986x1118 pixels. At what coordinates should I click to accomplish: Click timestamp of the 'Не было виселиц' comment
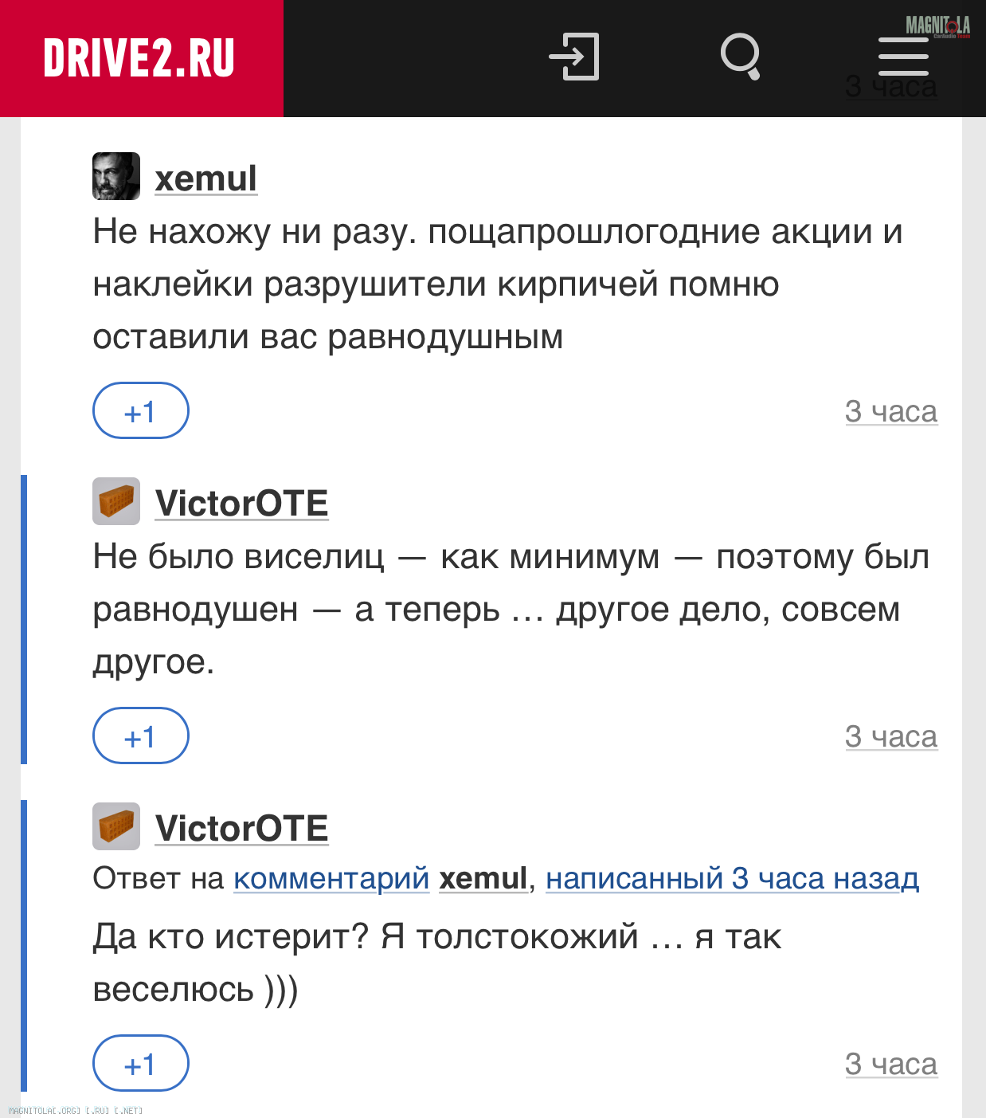click(891, 737)
